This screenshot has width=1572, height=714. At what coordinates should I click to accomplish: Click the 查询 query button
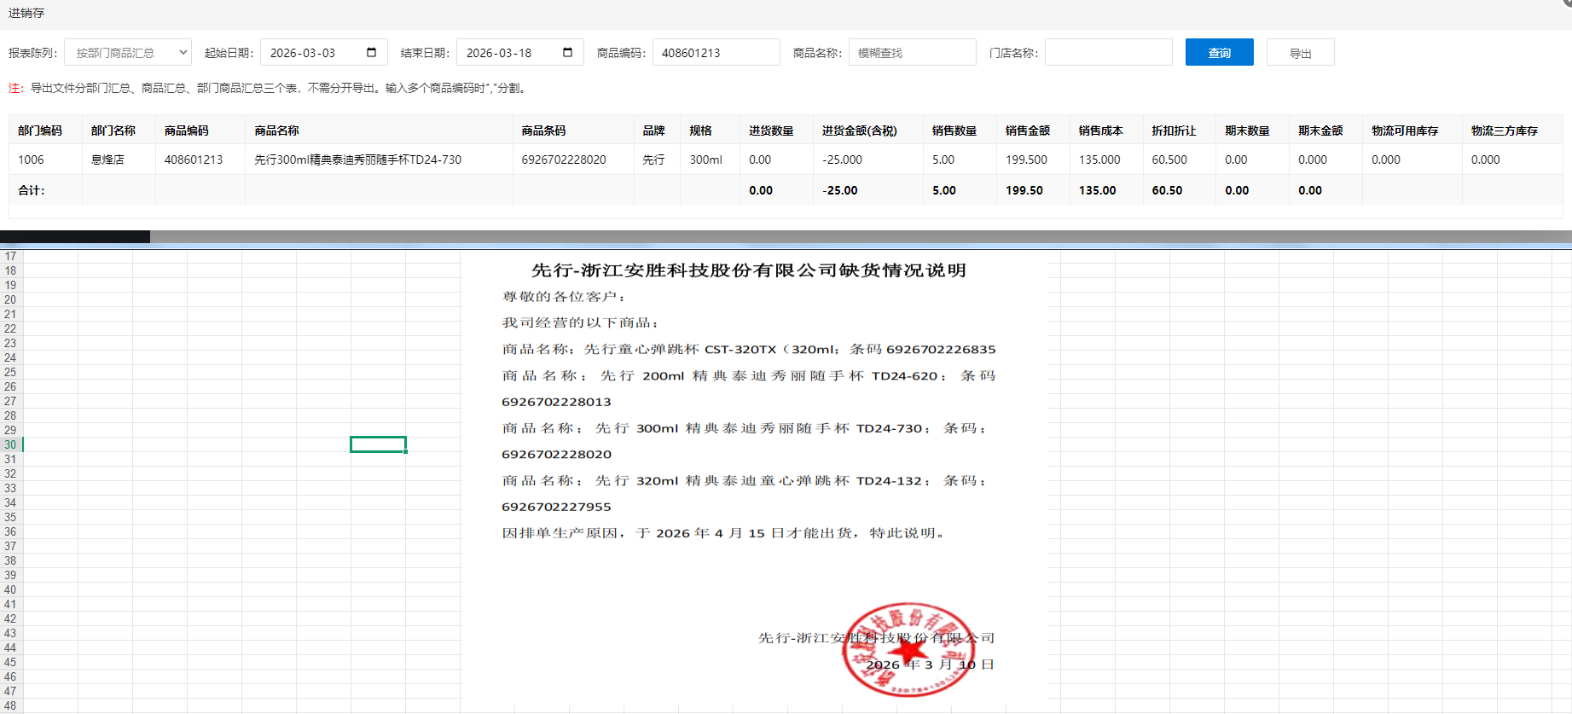coord(1219,53)
